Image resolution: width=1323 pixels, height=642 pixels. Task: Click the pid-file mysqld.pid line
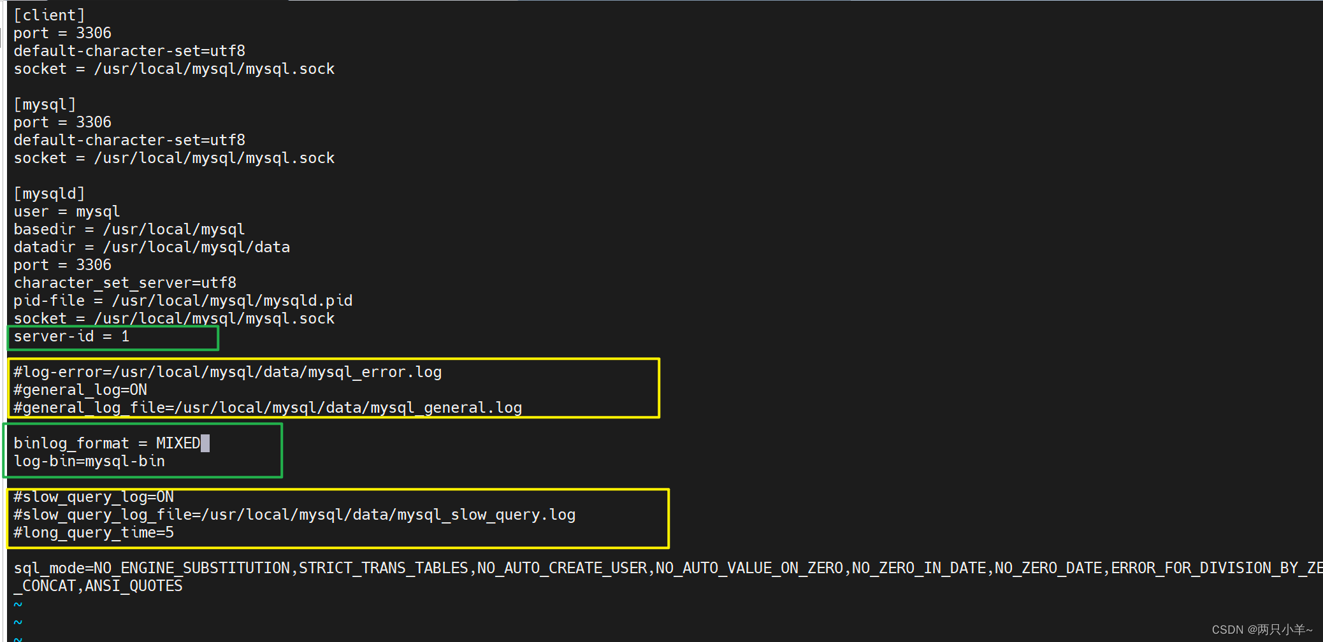(x=183, y=301)
